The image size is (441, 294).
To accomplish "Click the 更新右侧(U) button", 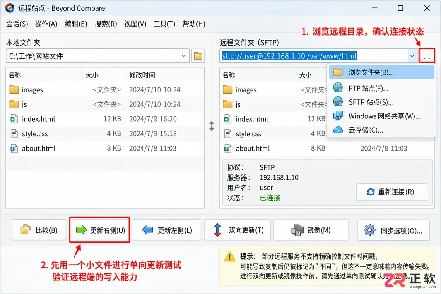I will pos(100,230).
